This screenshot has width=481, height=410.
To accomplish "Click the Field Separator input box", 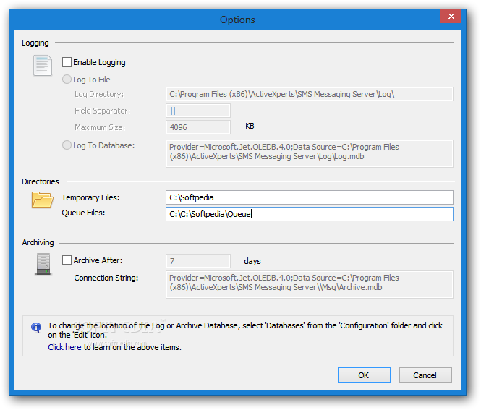I will click(198, 111).
